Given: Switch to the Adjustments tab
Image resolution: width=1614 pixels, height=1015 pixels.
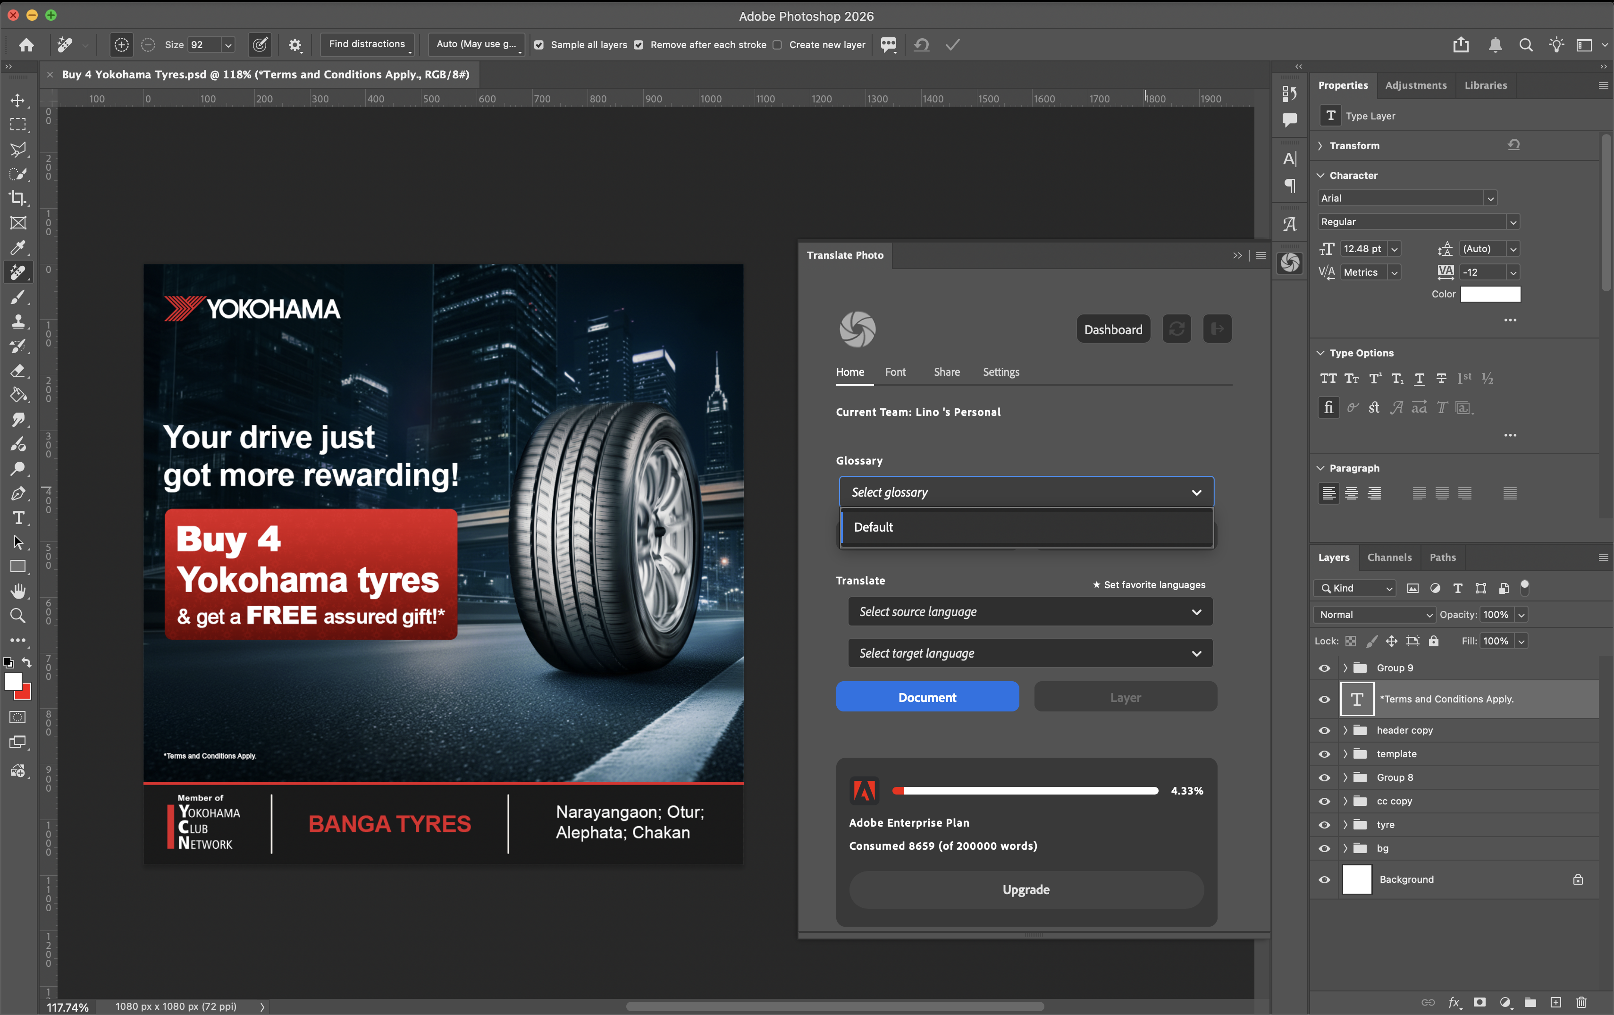Looking at the screenshot, I should point(1416,86).
